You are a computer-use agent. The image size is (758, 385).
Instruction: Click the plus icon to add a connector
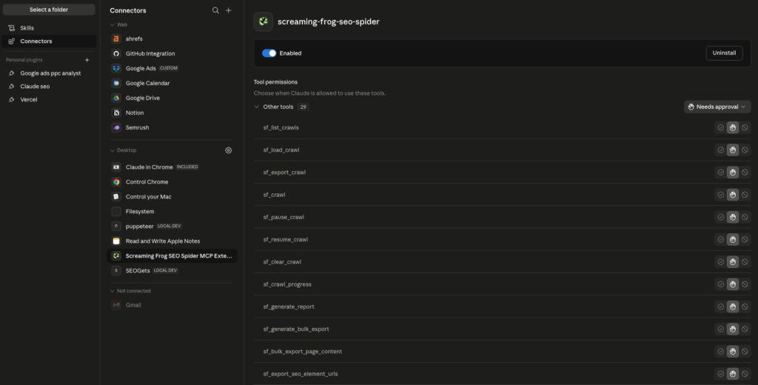tap(229, 10)
